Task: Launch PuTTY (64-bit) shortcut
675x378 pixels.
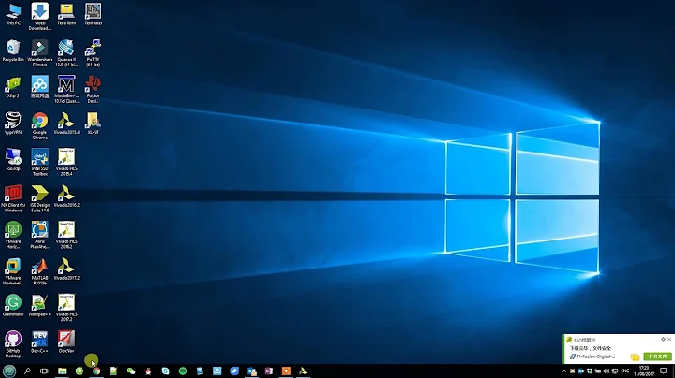Action: click(x=93, y=53)
